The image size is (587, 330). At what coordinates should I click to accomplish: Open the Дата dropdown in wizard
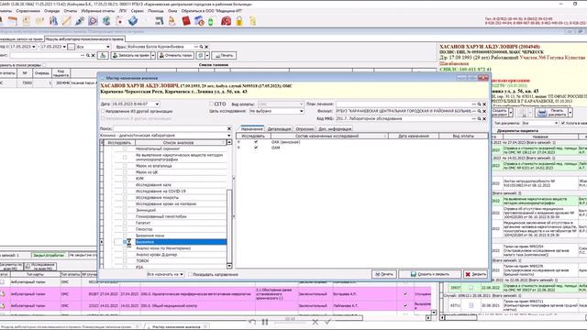click(157, 104)
